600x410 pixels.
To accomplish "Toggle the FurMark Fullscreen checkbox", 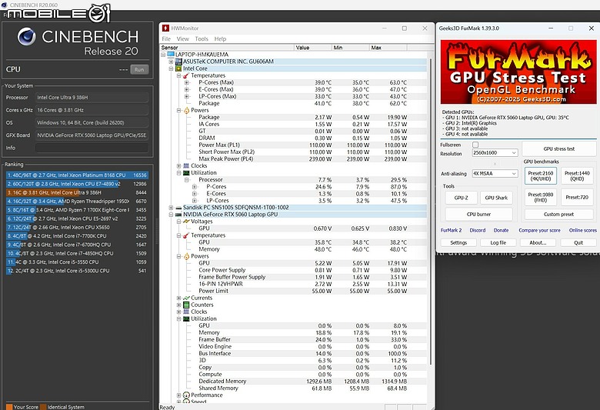I will pos(475,145).
